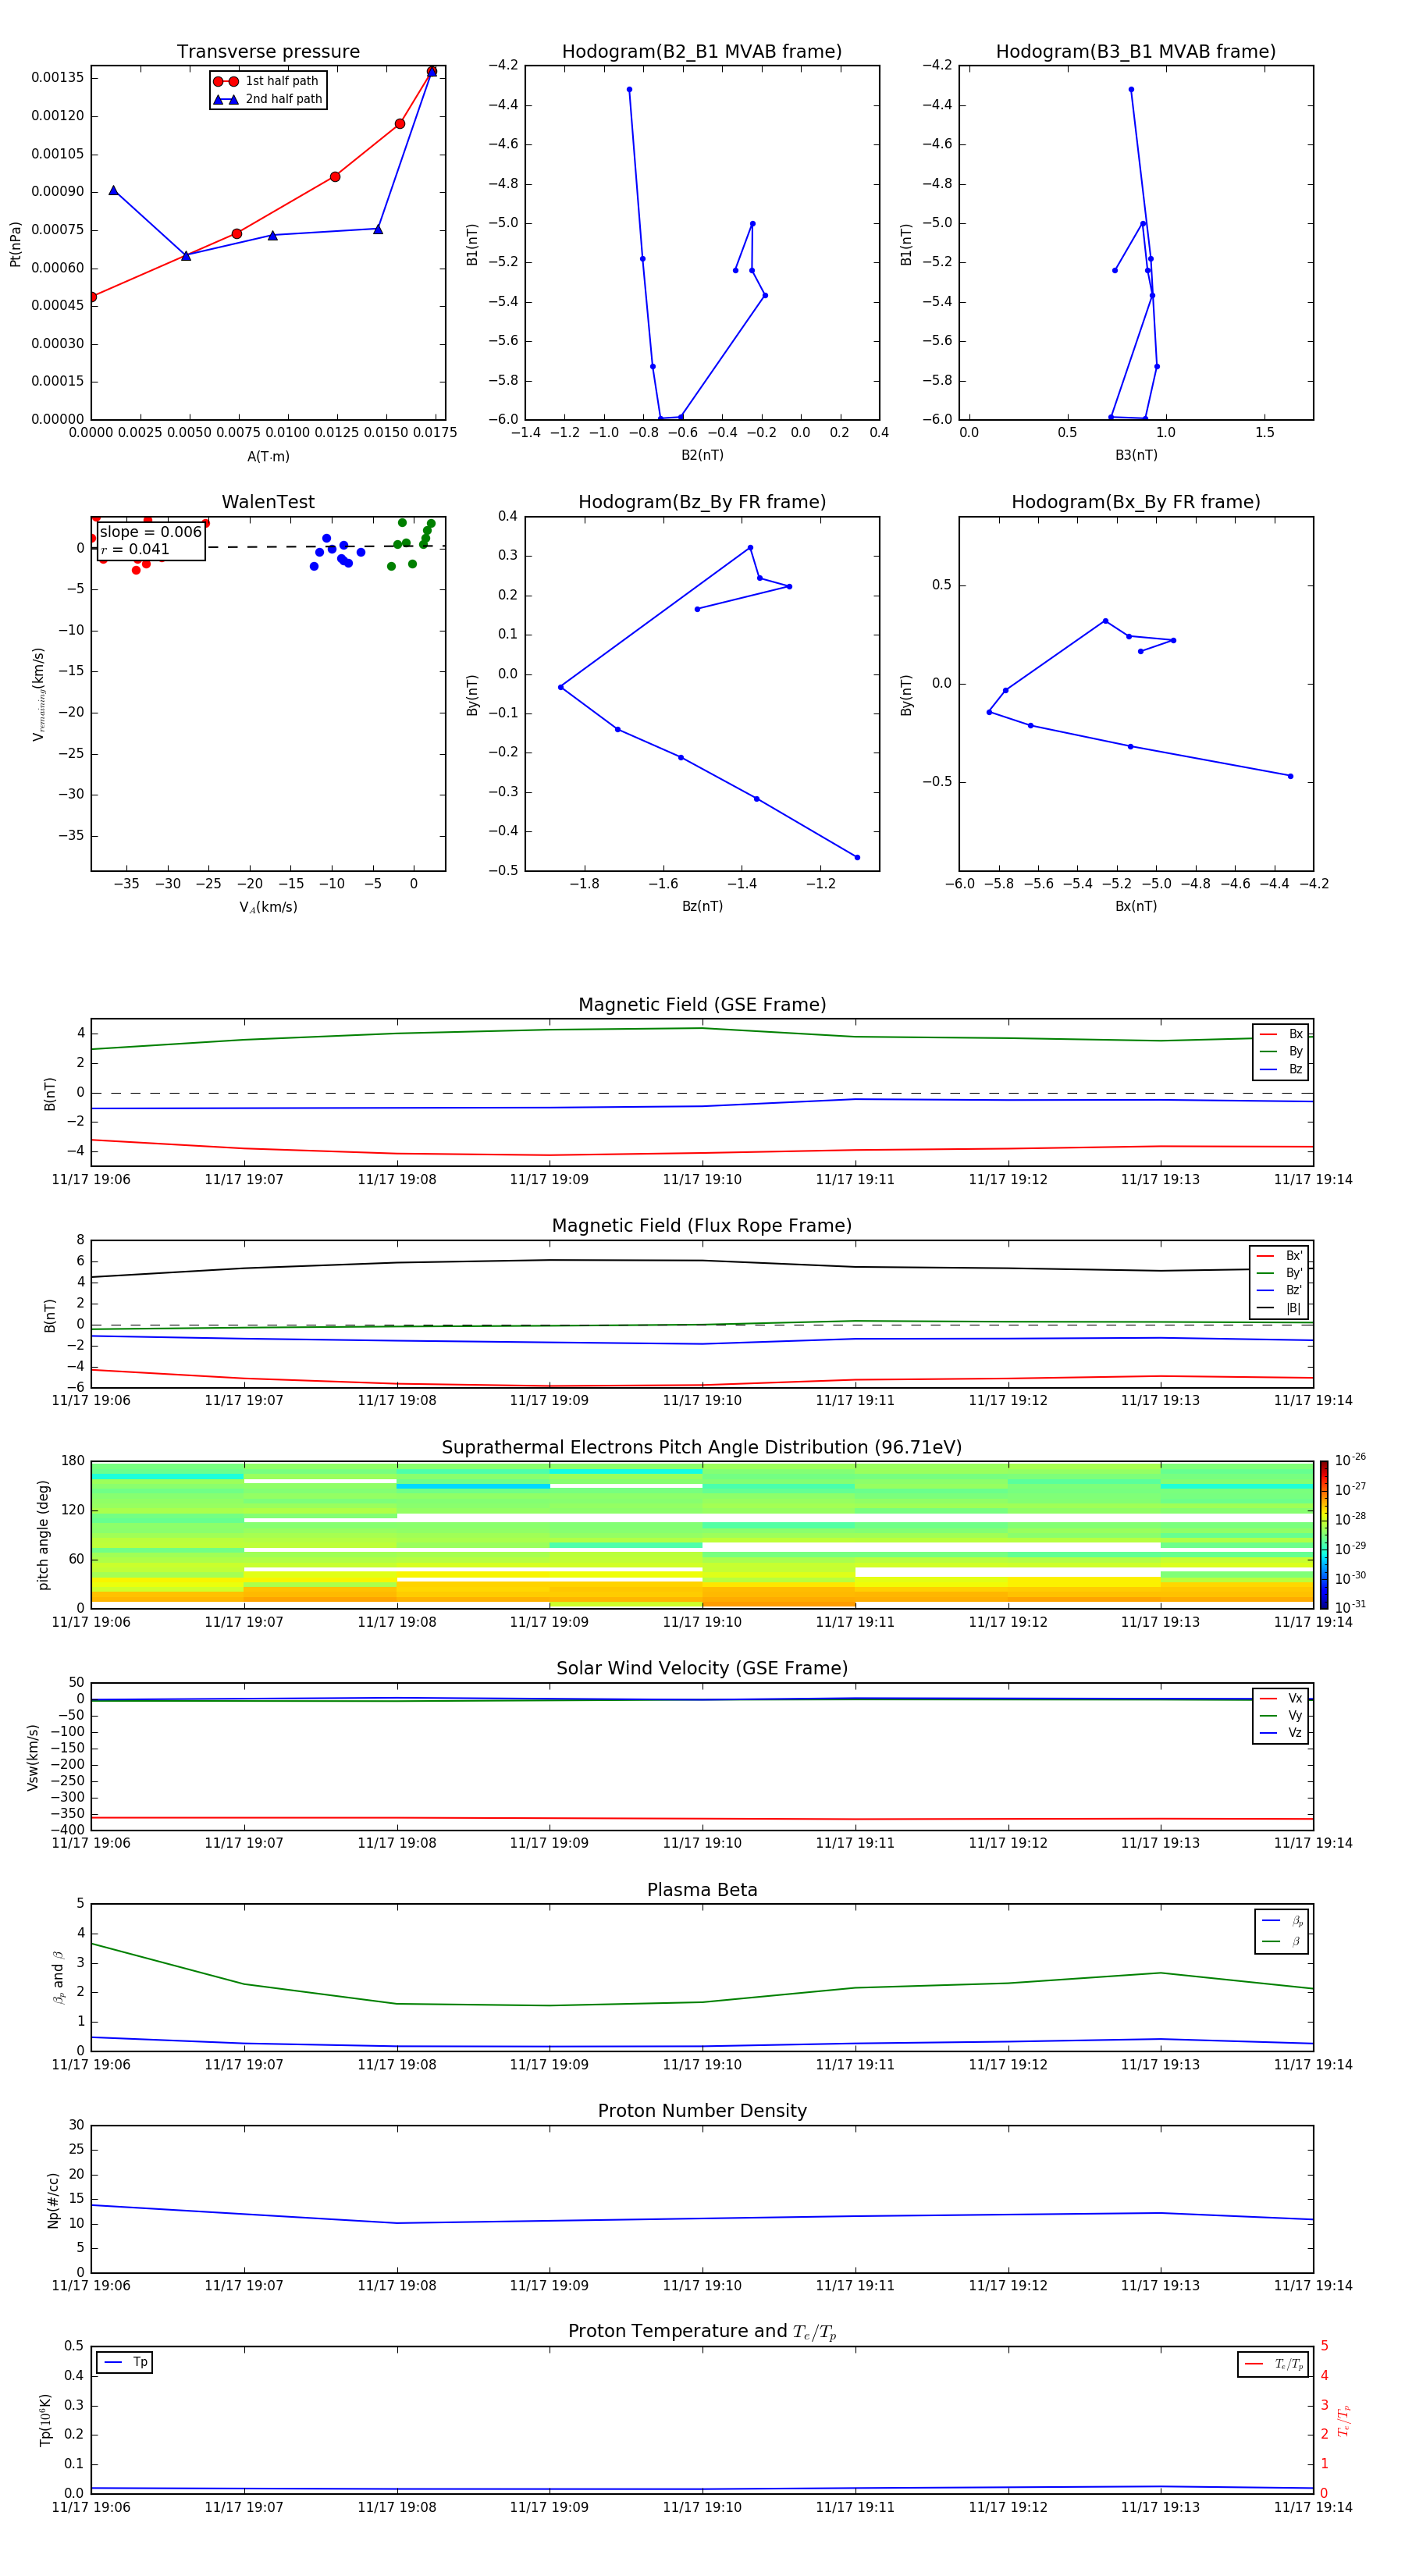Click the pitch-angle flux colorbar
This screenshot has height=2576, width=1405.
point(1324,1535)
